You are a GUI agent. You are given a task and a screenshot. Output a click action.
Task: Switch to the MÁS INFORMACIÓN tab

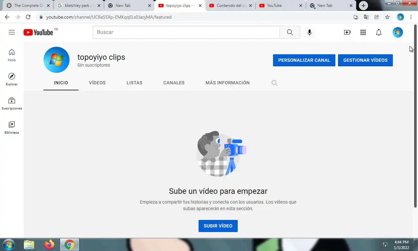[x=228, y=83]
